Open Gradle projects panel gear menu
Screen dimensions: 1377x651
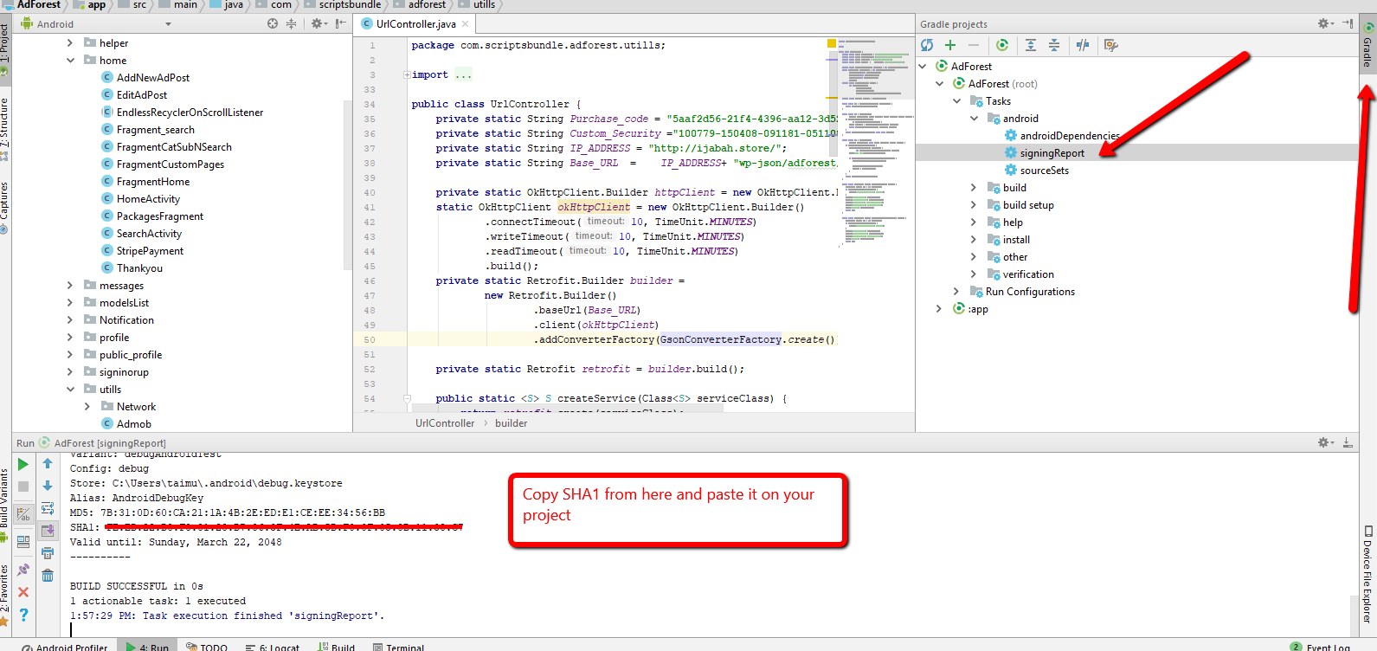click(x=1325, y=23)
